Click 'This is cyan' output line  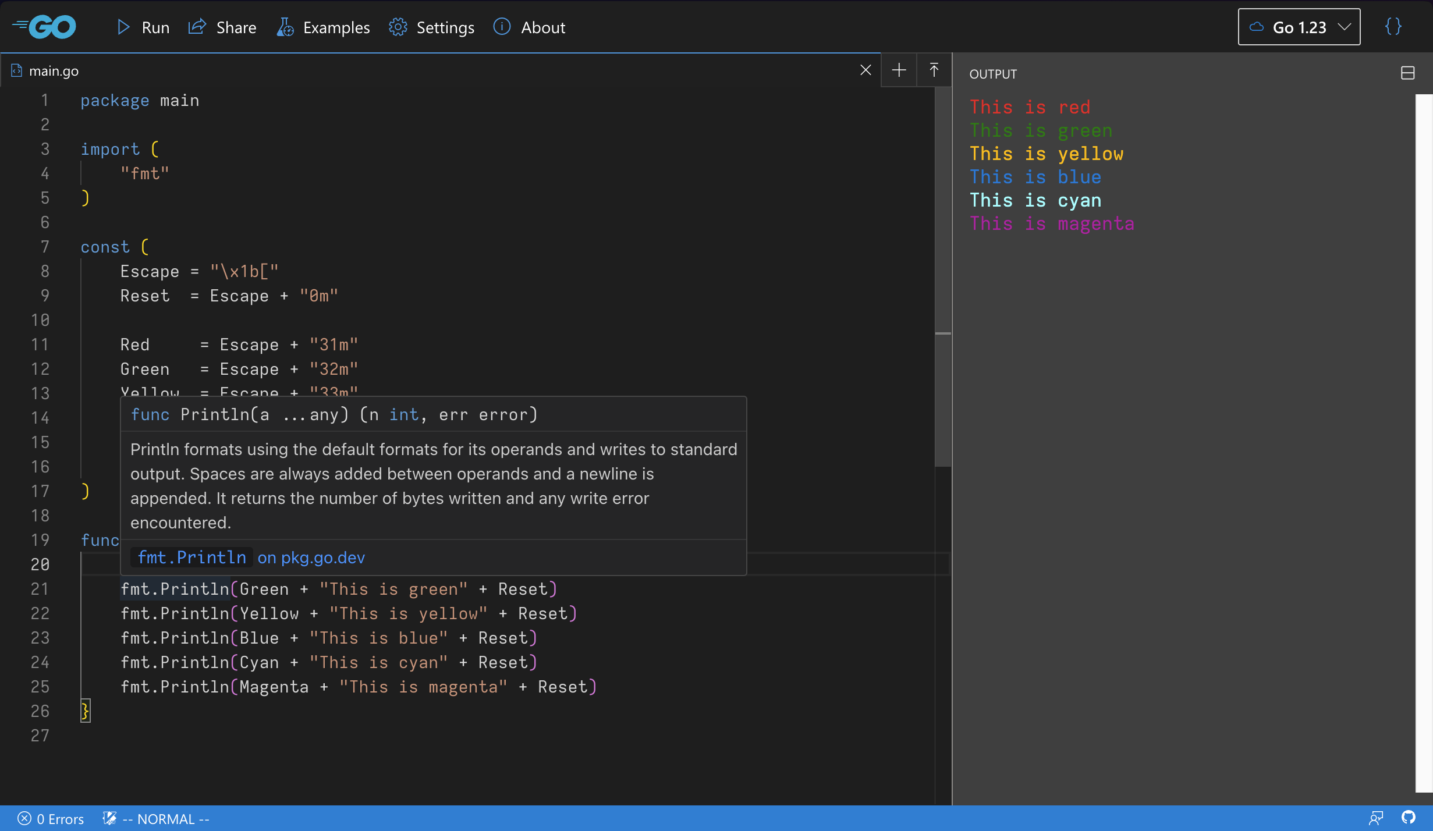click(1035, 200)
